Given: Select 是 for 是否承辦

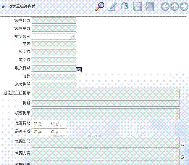Looking at the screenshot, I should (35, 132).
